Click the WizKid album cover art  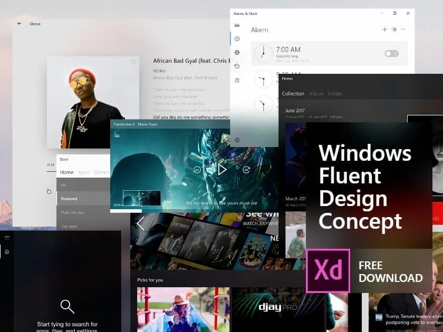pyautogui.click(x=93, y=102)
